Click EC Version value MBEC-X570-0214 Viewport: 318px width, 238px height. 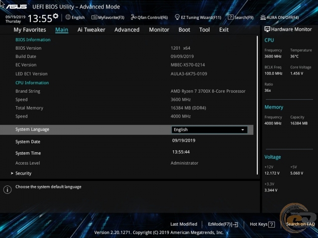[x=188, y=65]
